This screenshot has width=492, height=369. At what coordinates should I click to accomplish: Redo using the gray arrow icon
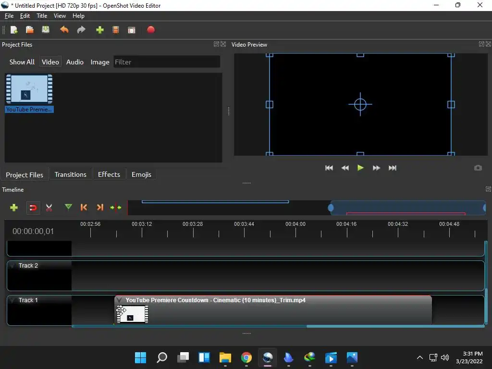pos(81,30)
